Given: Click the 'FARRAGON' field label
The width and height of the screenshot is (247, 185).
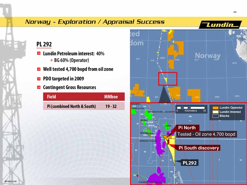Looking at the screenshot, I should 138,109.
